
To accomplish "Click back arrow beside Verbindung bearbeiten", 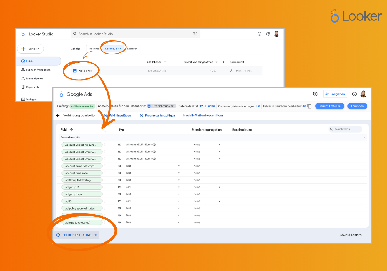I will pos(58,116).
